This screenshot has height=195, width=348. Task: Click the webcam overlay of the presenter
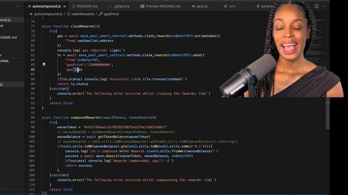(282, 49)
